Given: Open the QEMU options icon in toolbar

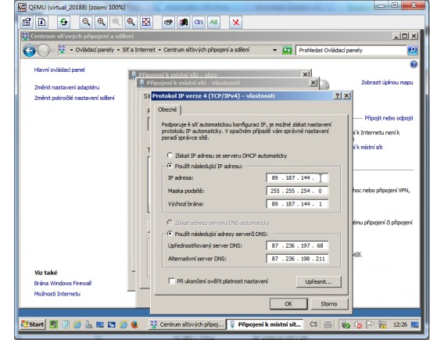Looking at the screenshot, I should pos(27,22).
